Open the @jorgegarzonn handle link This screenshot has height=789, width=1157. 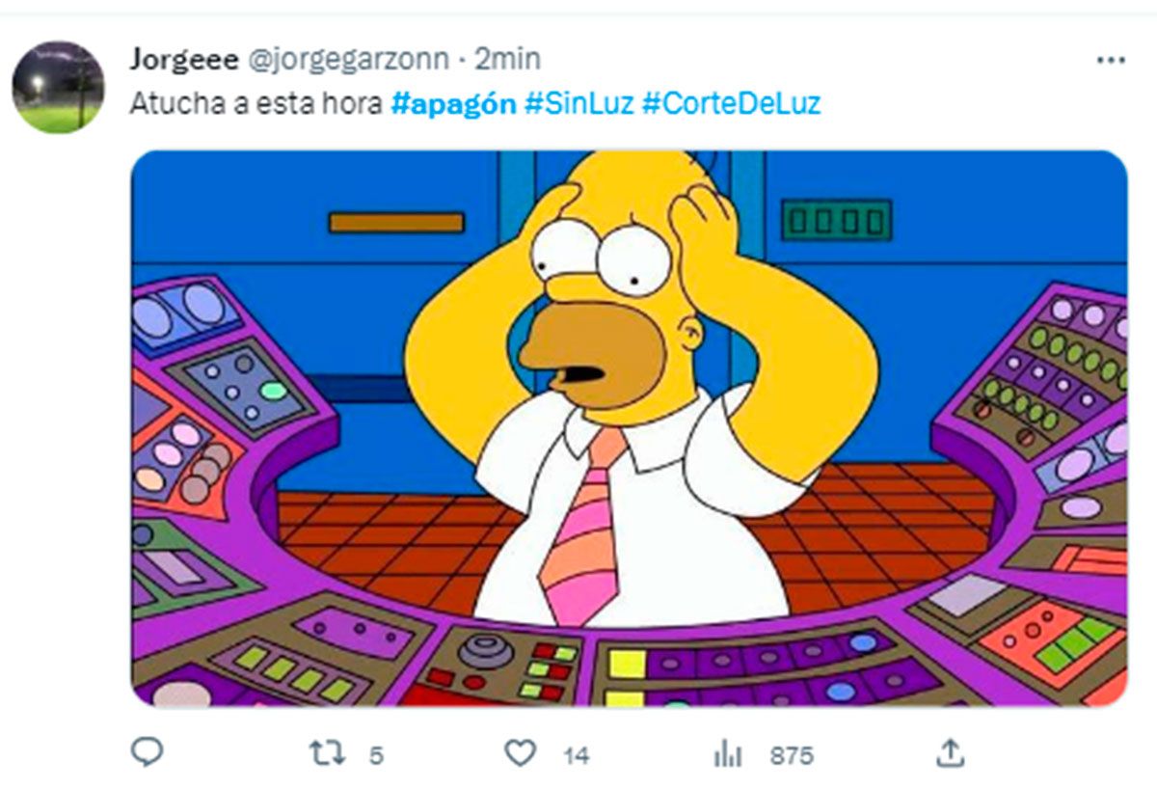349,60
